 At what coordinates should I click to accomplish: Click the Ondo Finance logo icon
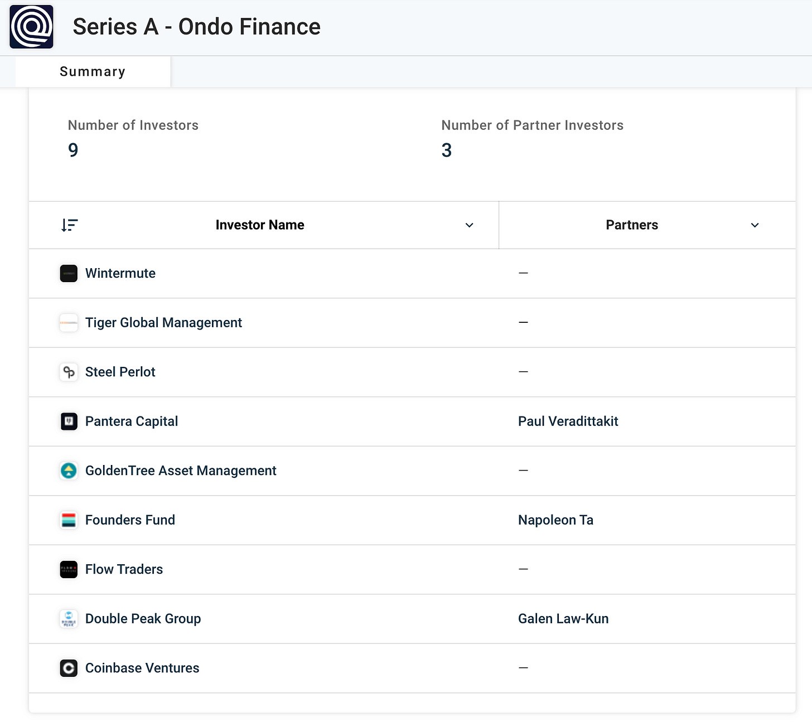32,27
